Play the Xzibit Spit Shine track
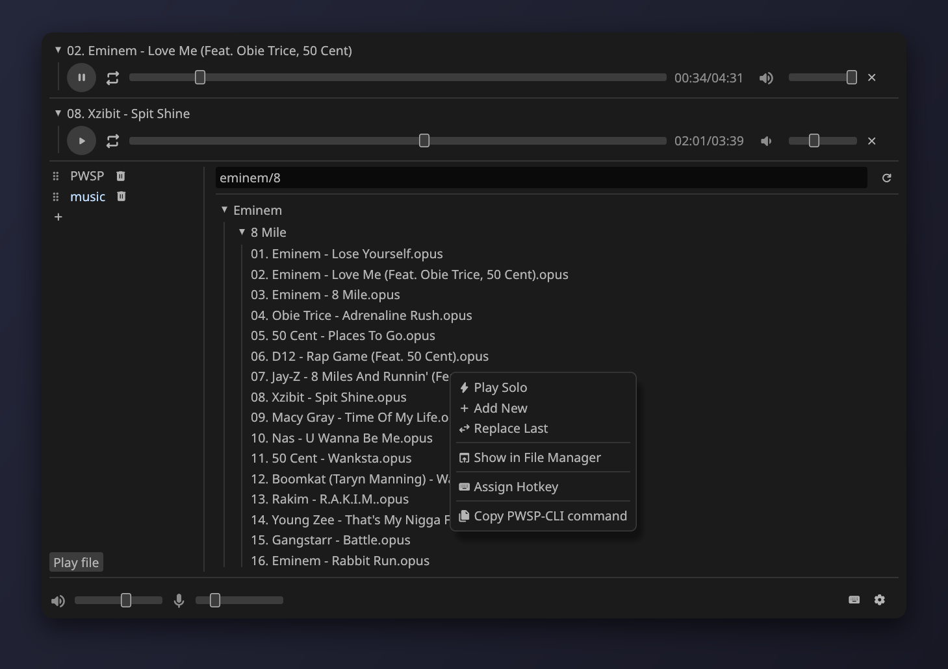 [x=81, y=141]
